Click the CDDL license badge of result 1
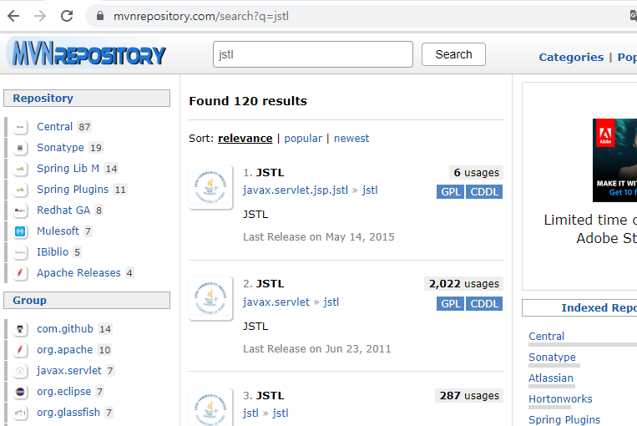This screenshot has height=426, width=637. [x=484, y=192]
